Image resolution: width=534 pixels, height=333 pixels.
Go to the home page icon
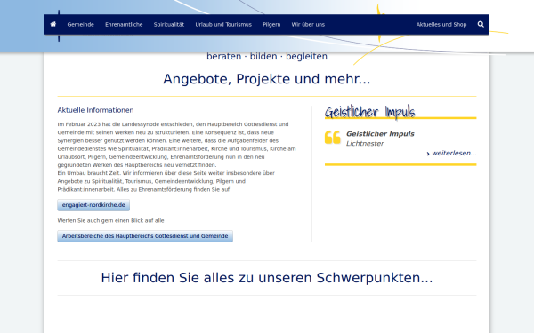[53, 24]
